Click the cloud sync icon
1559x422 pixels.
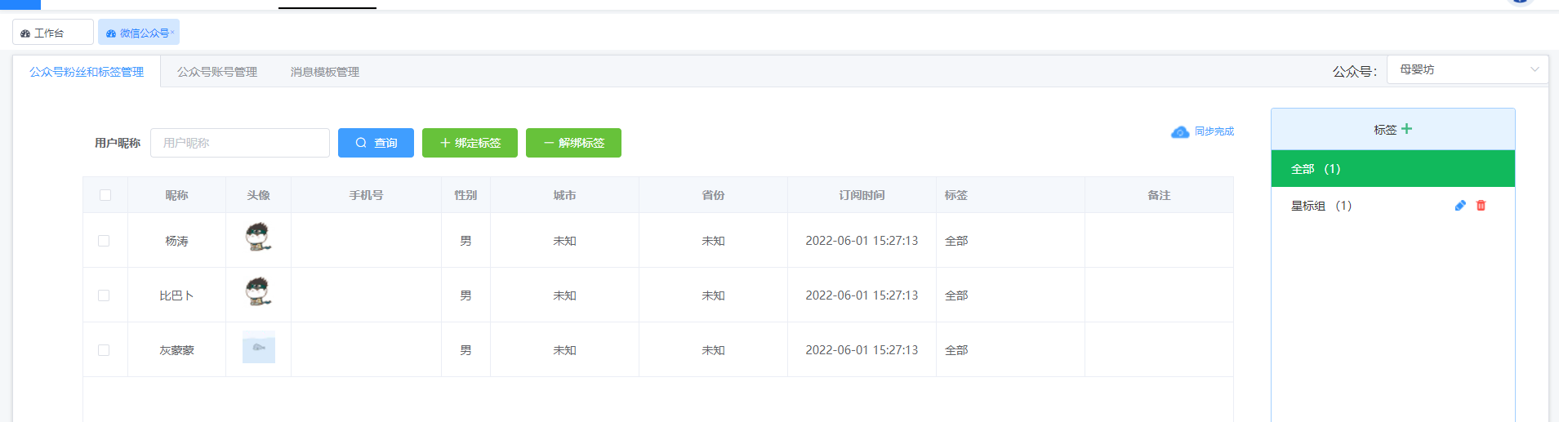tap(1180, 131)
